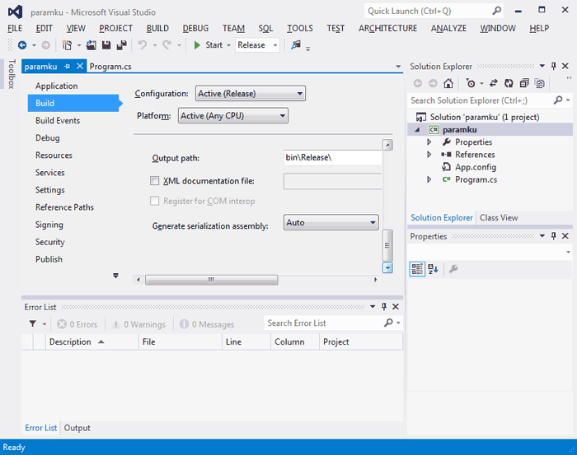
Task: Open the Configuration Active (Release) dropdown
Action: coord(251,93)
